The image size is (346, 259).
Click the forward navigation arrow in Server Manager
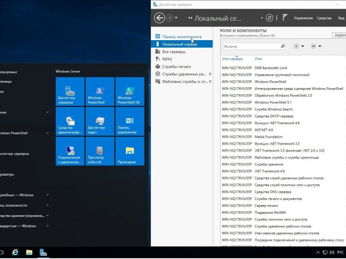(x=169, y=18)
